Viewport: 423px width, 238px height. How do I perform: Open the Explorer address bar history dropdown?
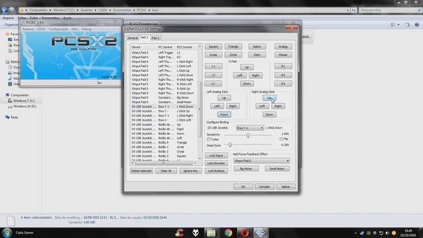tap(348, 10)
